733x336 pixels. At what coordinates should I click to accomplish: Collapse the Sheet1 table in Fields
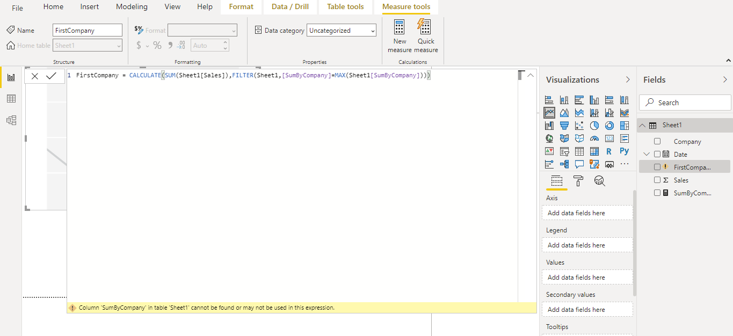pyautogui.click(x=642, y=125)
